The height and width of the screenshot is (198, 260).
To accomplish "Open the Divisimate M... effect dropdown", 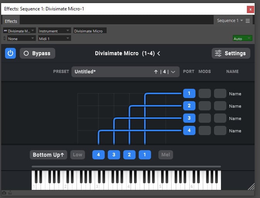I will pyautogui.click(x=19, y=31).
